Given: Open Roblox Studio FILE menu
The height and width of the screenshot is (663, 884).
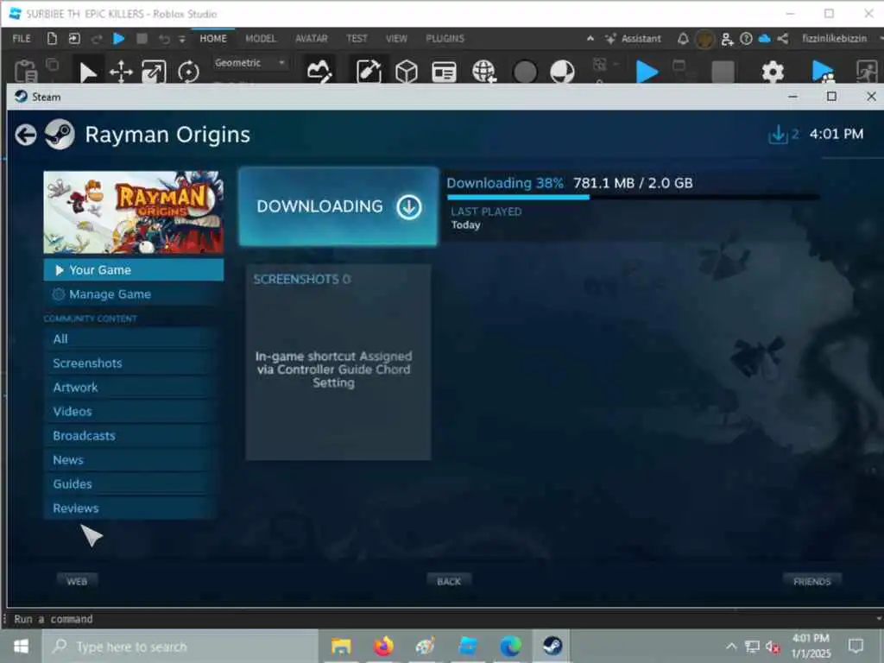Looking at the screenshot, I should pyautogui.click(x=22, y=38).
